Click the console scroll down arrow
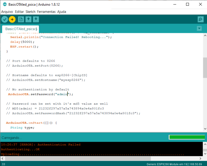The image size is (207, 166). click(205, 154)
